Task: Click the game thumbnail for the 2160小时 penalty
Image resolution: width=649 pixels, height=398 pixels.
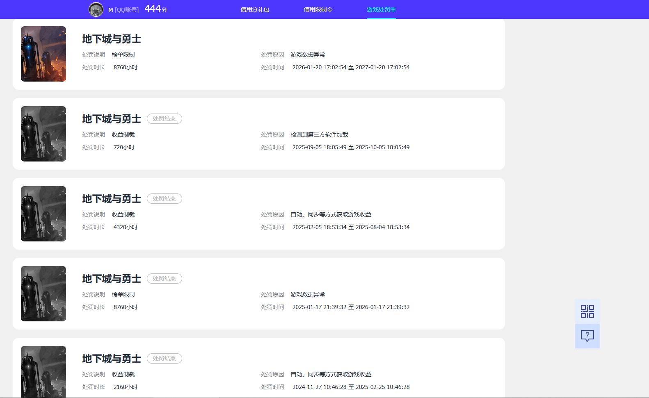Action: (x=43, y=371)
